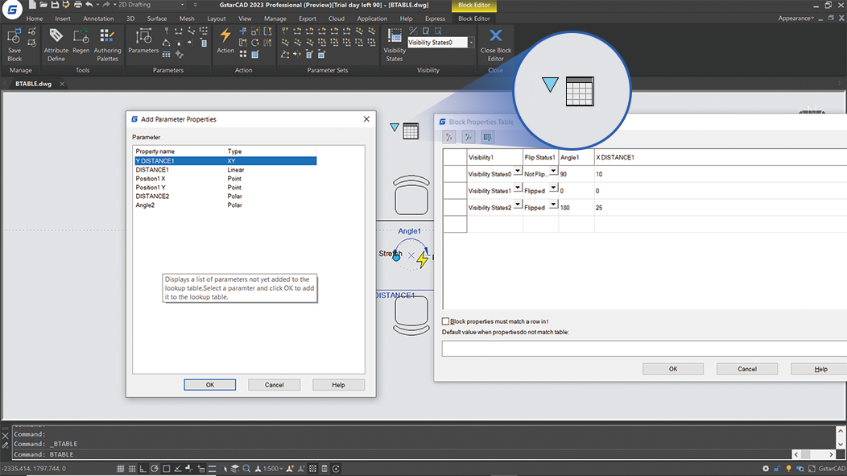The width and height of the screenshot is (847, 476).
Task: Toggle object snap square icon in status bar
Action: click(x=167, y=469)
